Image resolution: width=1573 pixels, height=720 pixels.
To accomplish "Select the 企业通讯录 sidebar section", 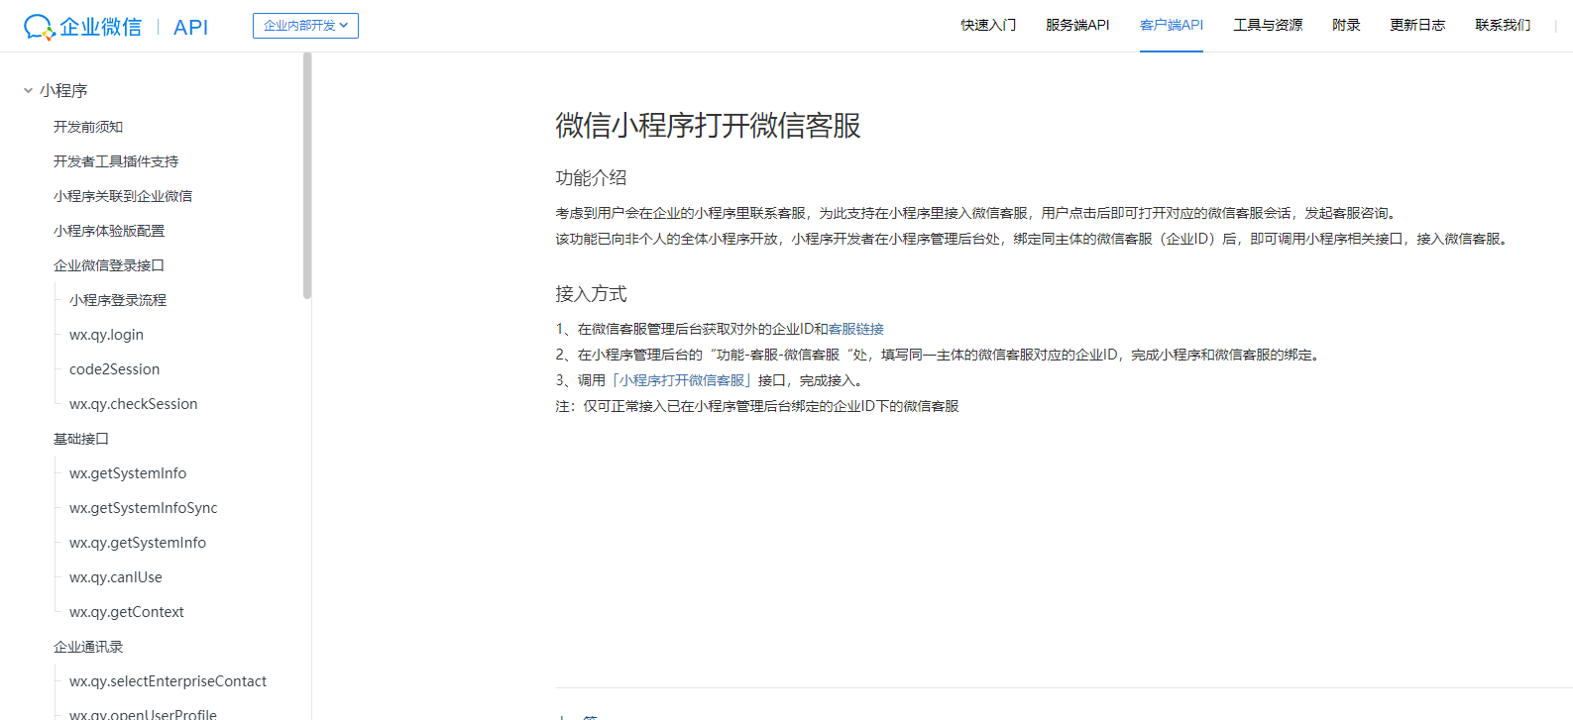I will (88, 647).
